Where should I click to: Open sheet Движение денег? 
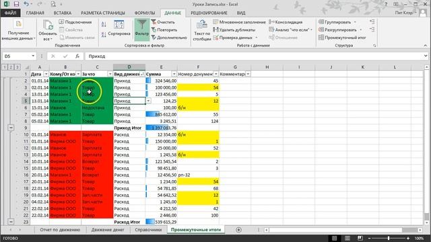pos(108,230)
